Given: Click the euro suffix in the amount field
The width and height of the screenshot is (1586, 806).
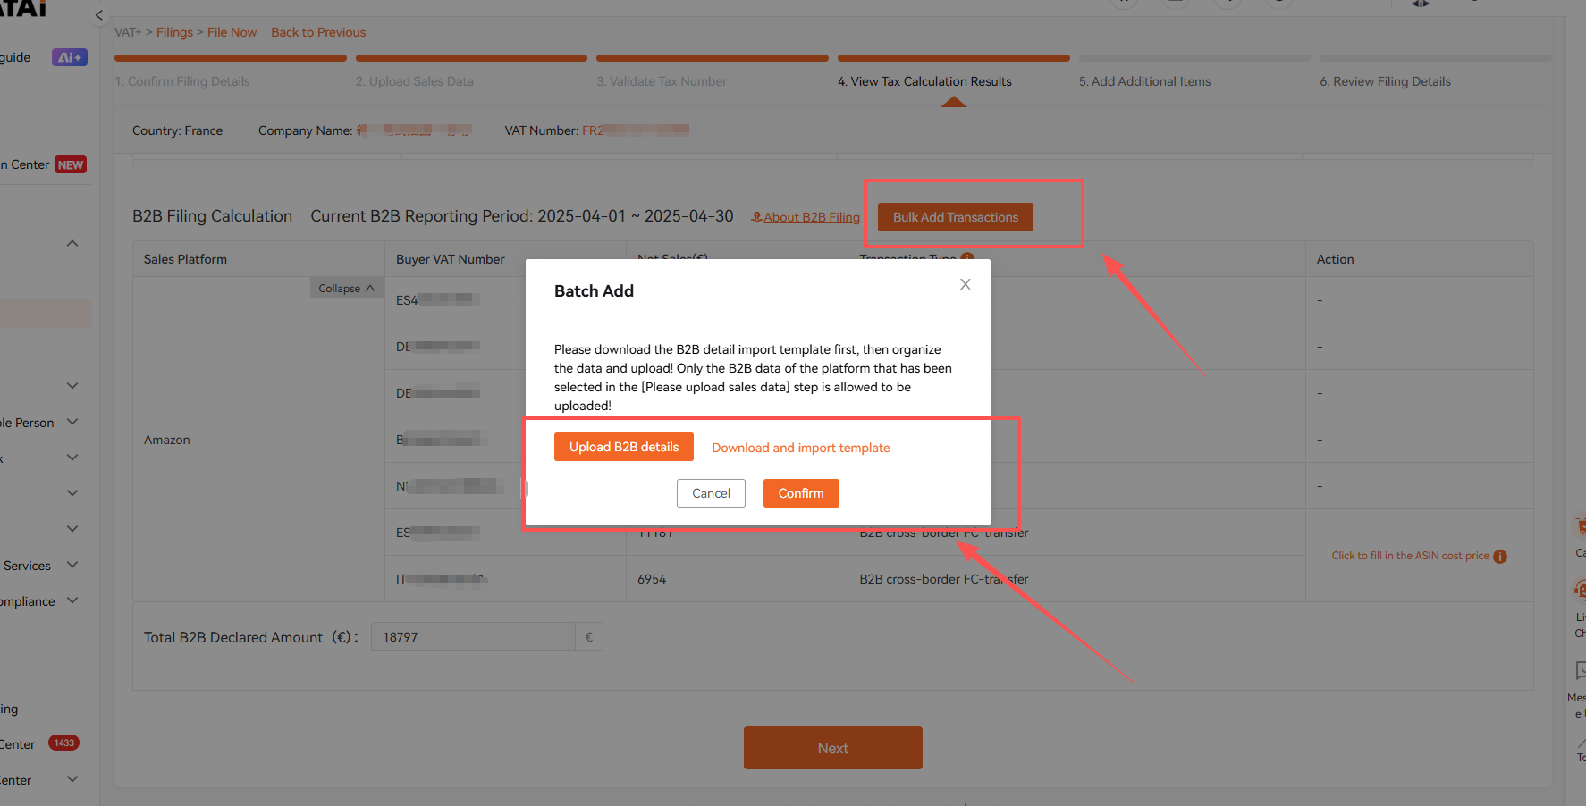Looking at the screenshot, I should click(589, 636).
